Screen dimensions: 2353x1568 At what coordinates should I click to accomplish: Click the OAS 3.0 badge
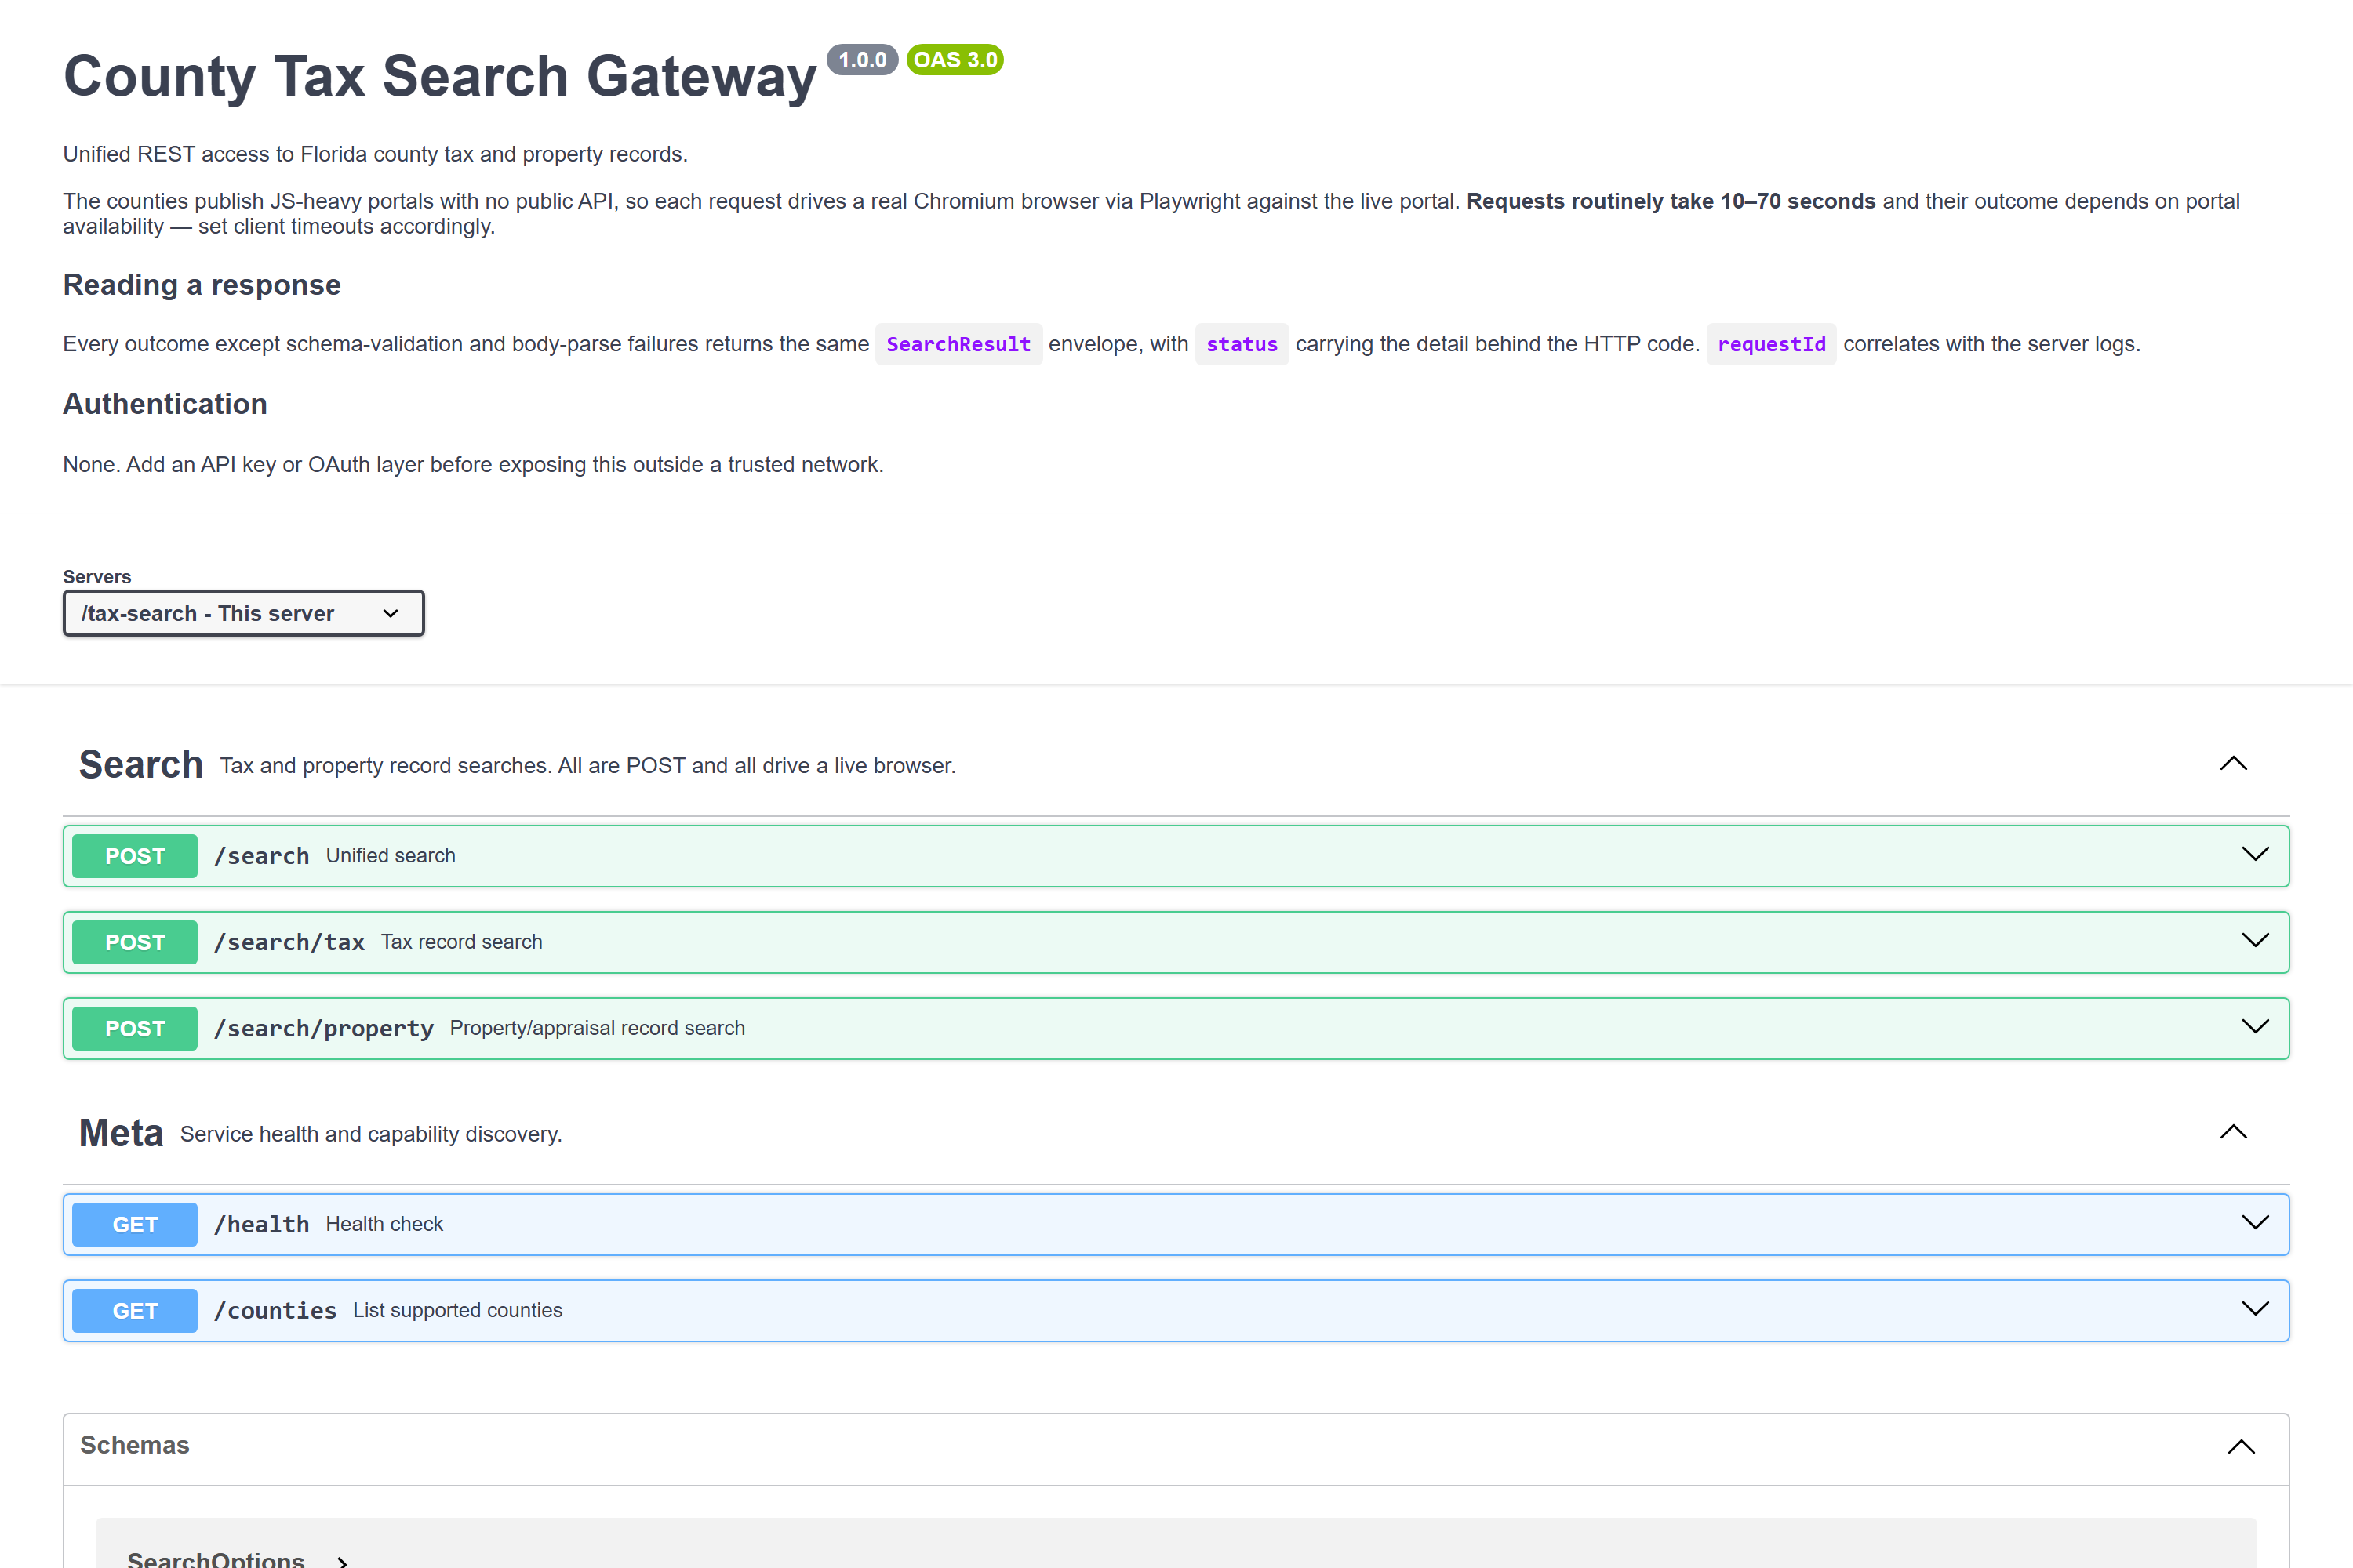click(x=955, y=60)
